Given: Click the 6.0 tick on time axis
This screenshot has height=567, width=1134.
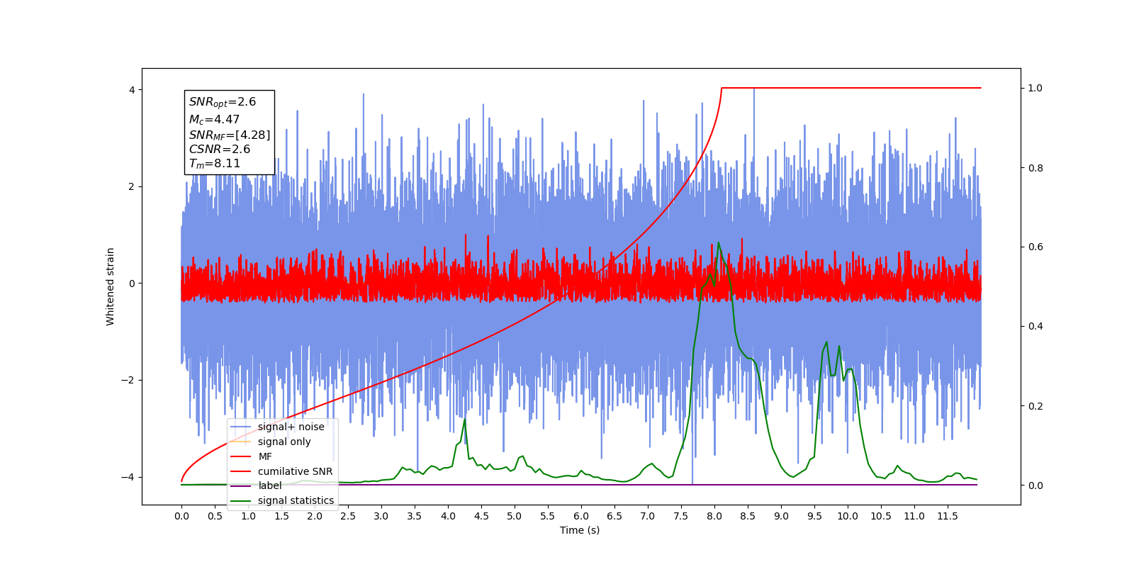Looking at the screenshot, I should pyautogui.click(x=581, y=516).
